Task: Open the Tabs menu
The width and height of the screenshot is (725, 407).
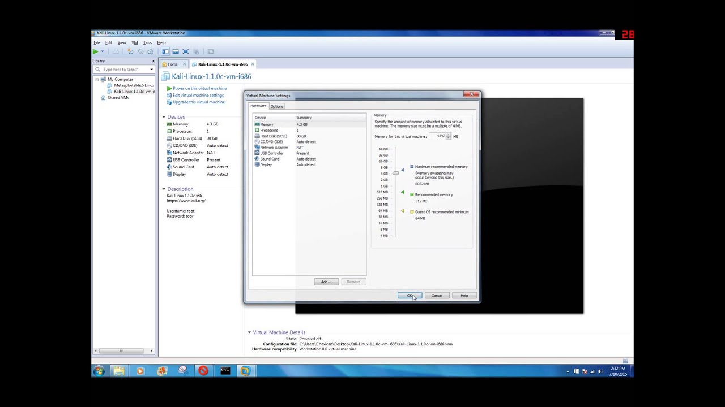Action: [x=147, y=42]
